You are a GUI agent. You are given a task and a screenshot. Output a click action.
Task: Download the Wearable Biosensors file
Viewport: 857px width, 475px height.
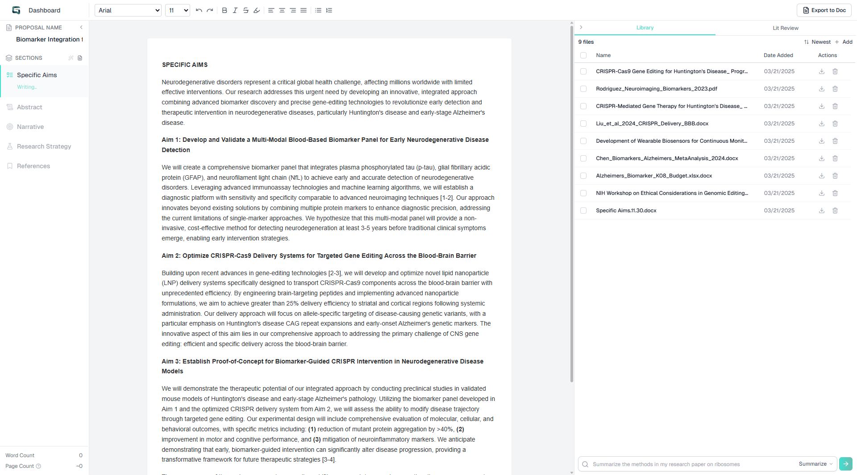coord(822,141)
